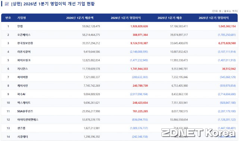
Task: Click the '2026년 1분기 매출액' column header
Action: 80,18
